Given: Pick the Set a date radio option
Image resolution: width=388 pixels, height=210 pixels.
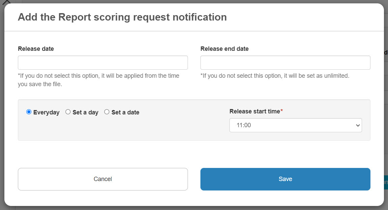Looking at the screenshot, I should pos(107,112).
